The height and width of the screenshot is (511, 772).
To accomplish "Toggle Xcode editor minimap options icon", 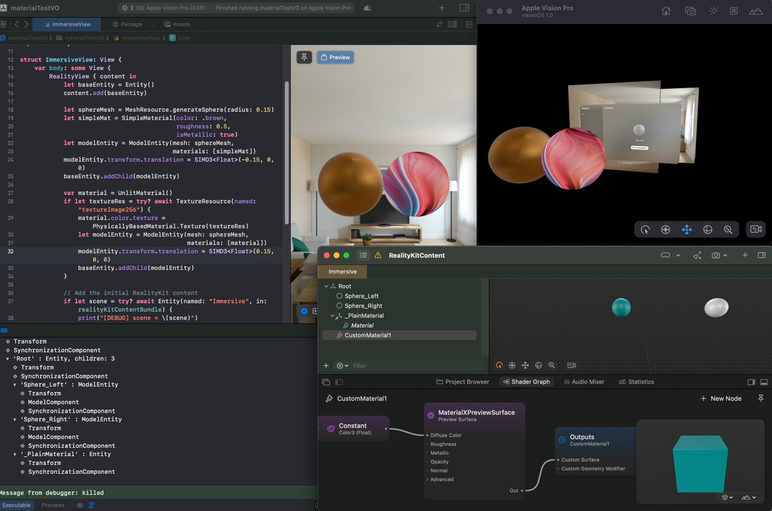I will tap(452, 24).
